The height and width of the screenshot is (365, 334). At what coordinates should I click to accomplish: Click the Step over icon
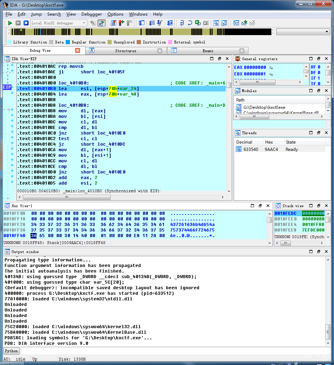tap(190, 23)
